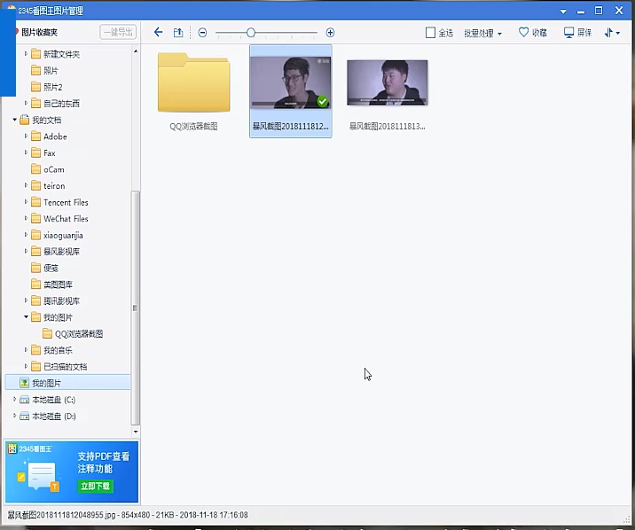The image size is (635, 530).
Task: Click the back arrow in the toolbar
Action: click(158, 33)
